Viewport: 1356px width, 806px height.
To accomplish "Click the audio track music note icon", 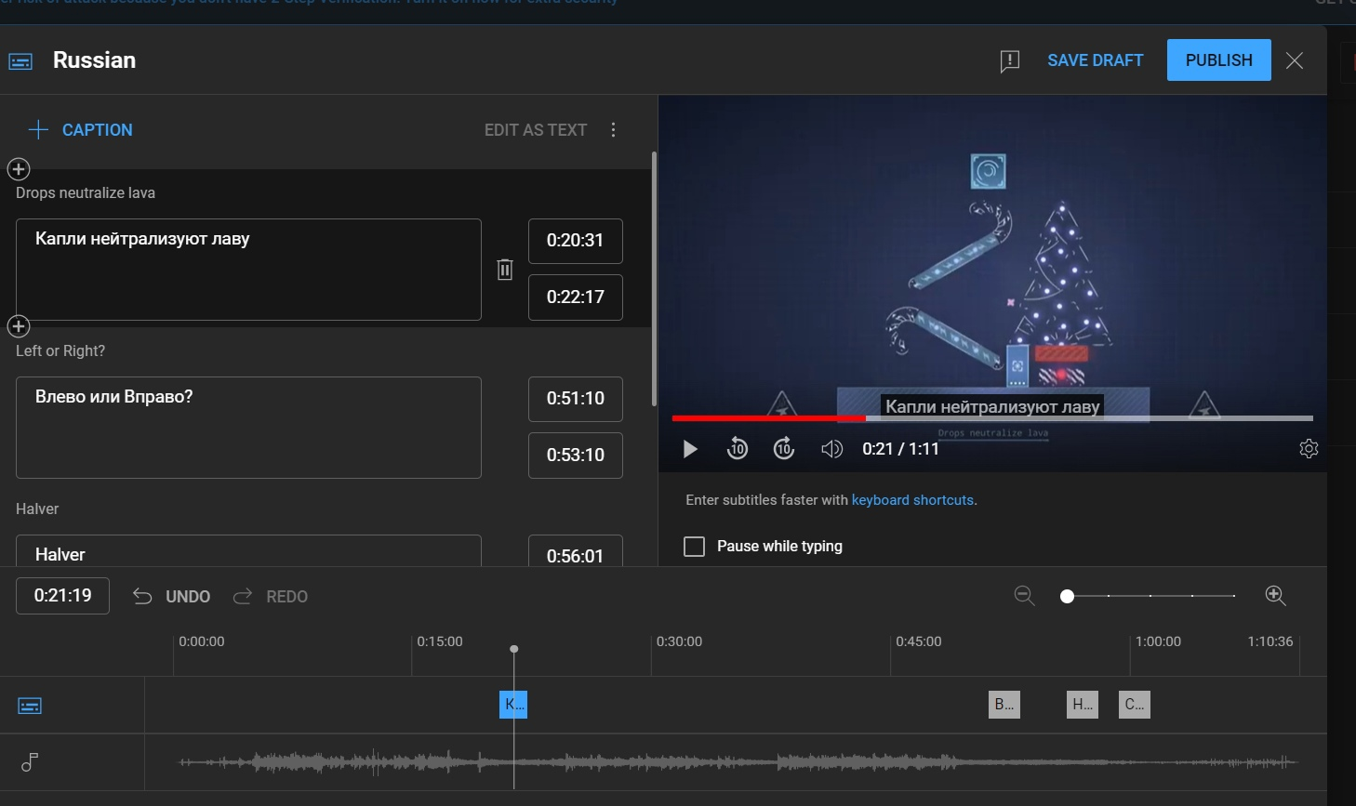I will point(30,762).
